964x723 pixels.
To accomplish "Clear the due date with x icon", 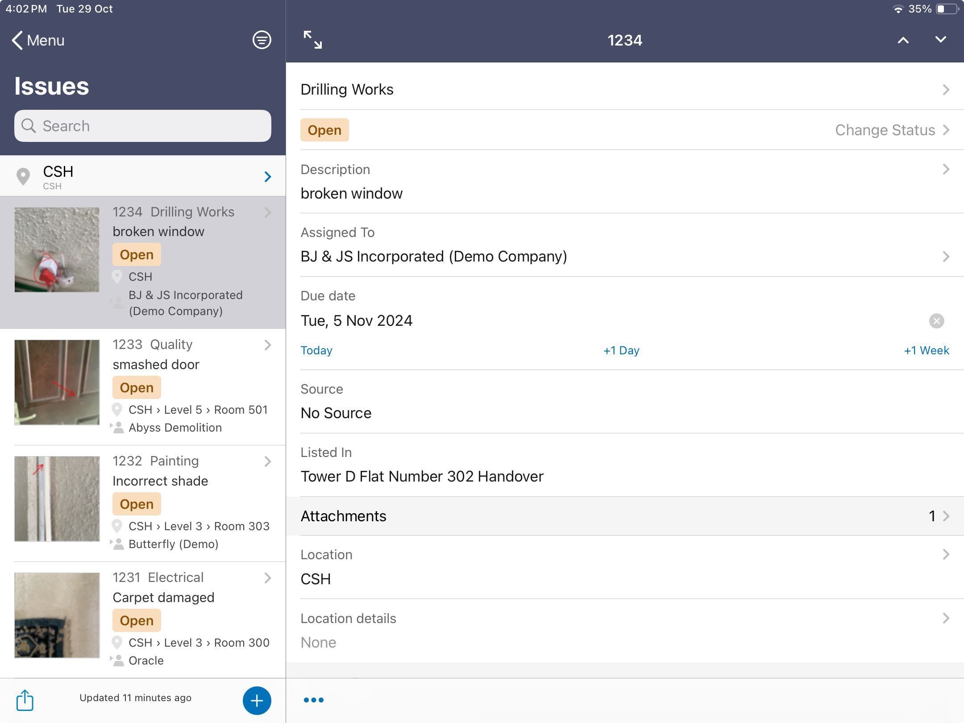I will (936, 321).
